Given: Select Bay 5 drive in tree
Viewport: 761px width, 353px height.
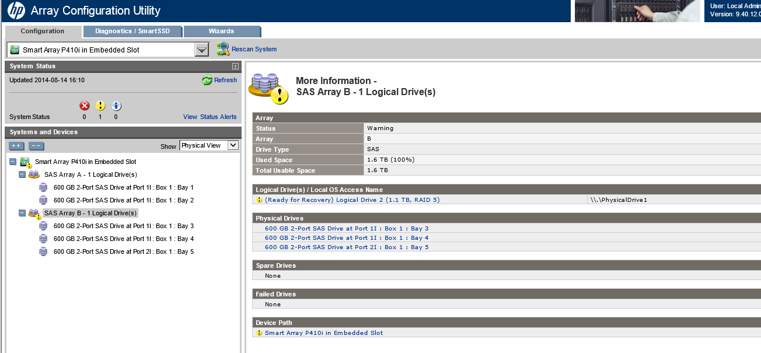Looking at the screenshot, I should coord(124,251).
